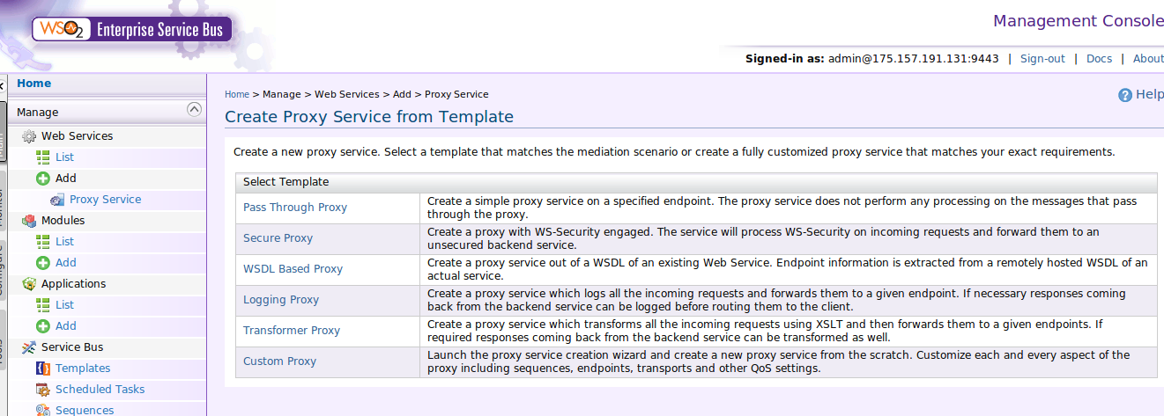1164x416 pixels.
Task: Click the List icon under Applications
Action: [43, 305]
